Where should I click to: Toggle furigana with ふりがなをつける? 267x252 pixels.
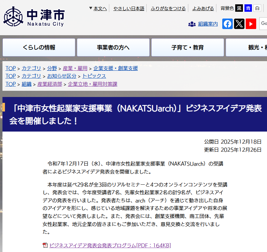(x=168, y=8)
